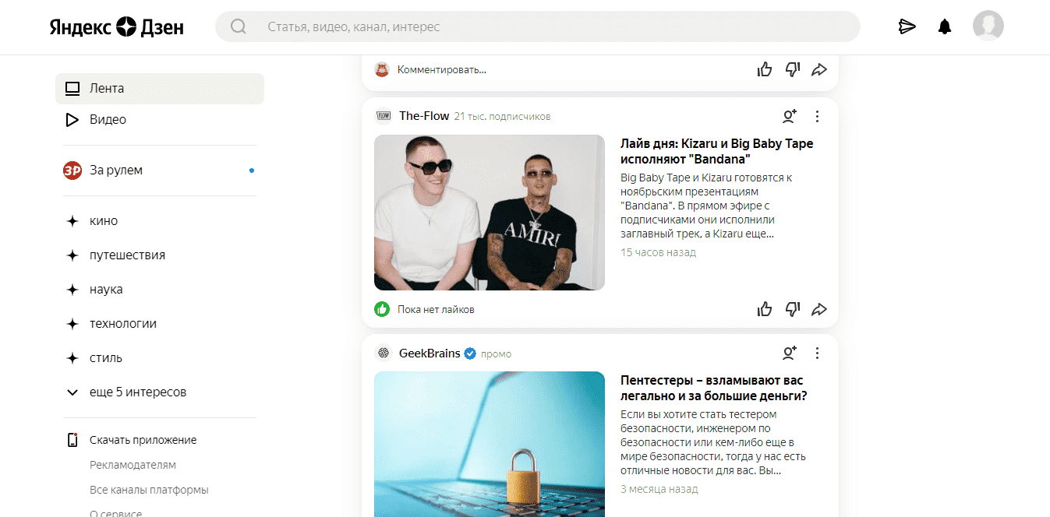
Task: Click Скачать приложение link
Action: (x=143, y=440)
